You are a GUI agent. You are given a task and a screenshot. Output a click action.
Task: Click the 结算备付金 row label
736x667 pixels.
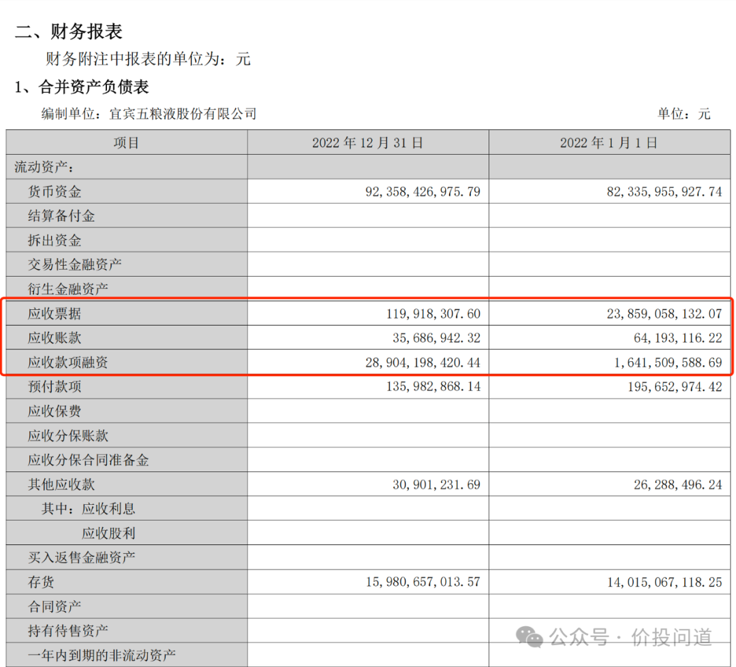point(61,216)
